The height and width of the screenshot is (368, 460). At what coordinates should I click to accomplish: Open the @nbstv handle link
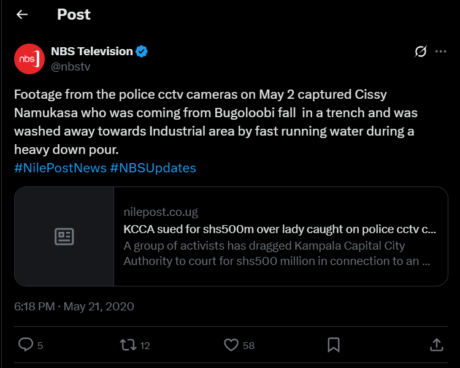click(71, 67)
